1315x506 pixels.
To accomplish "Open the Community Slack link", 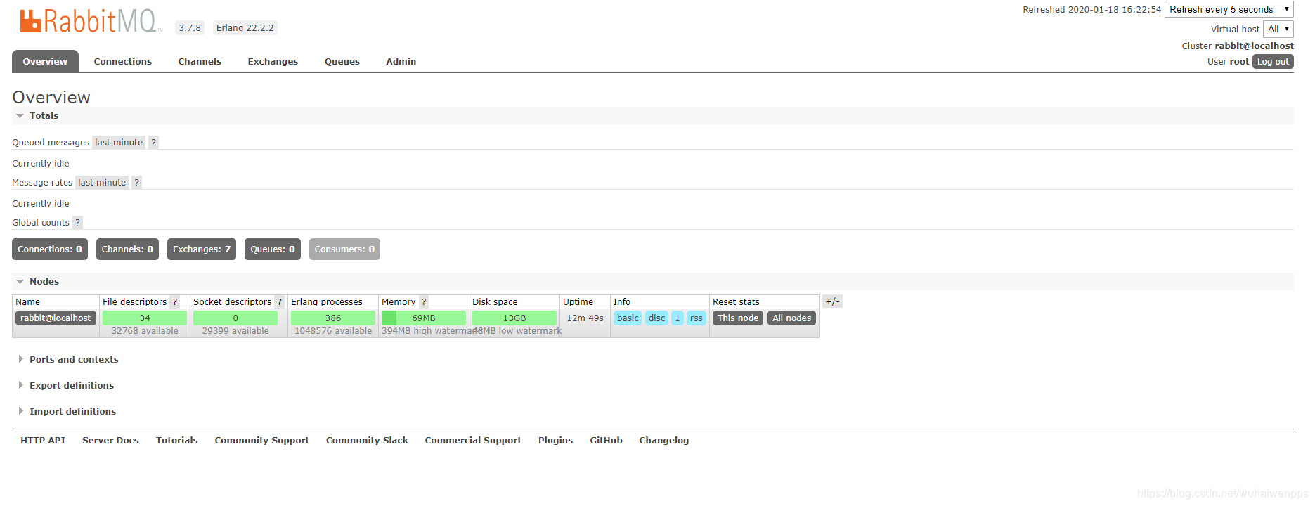I will tap(367, 440).
